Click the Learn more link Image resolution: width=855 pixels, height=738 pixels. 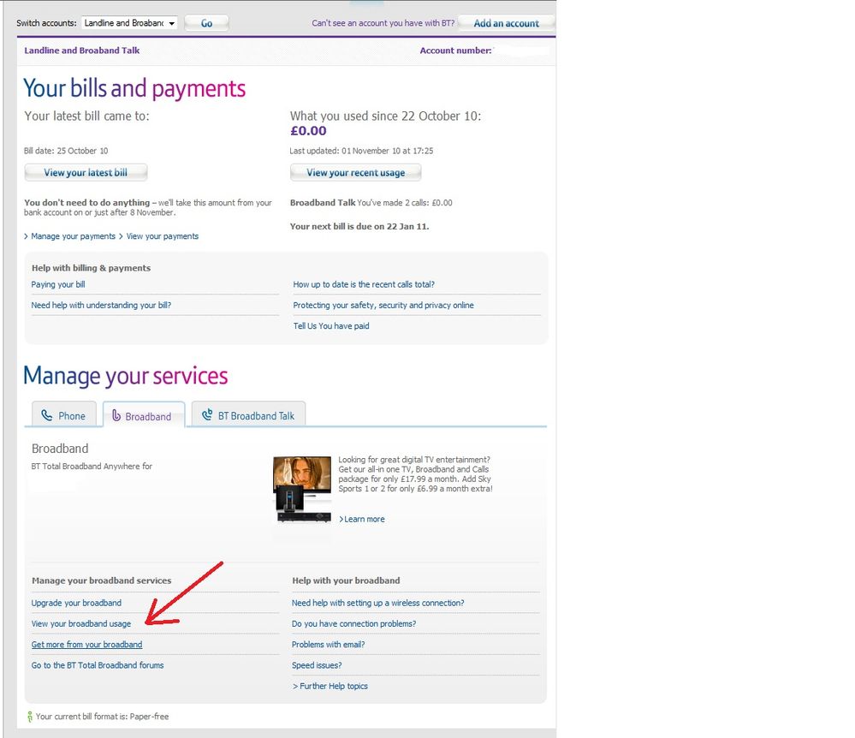point(364,519)
